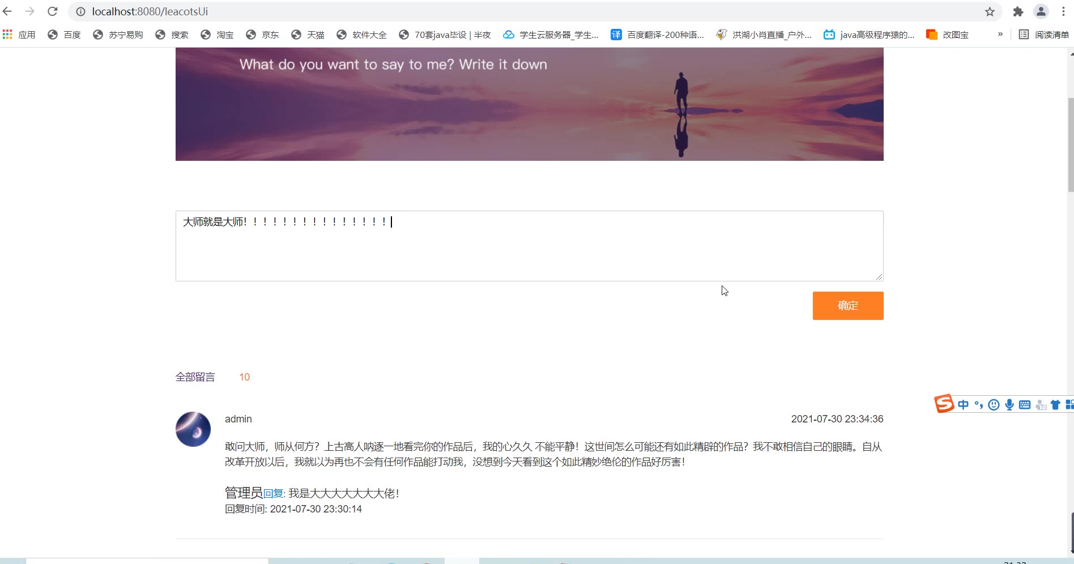1074x564 pixels.
Task: Click the admin comment text starting 敢问大师
Action: point(553,454)
